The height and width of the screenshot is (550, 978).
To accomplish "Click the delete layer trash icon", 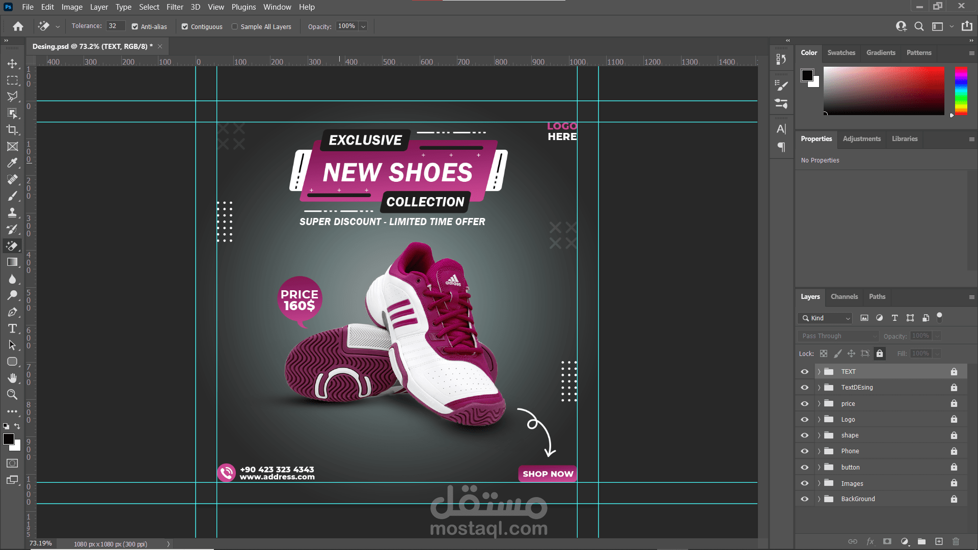I will coord(956,541).
